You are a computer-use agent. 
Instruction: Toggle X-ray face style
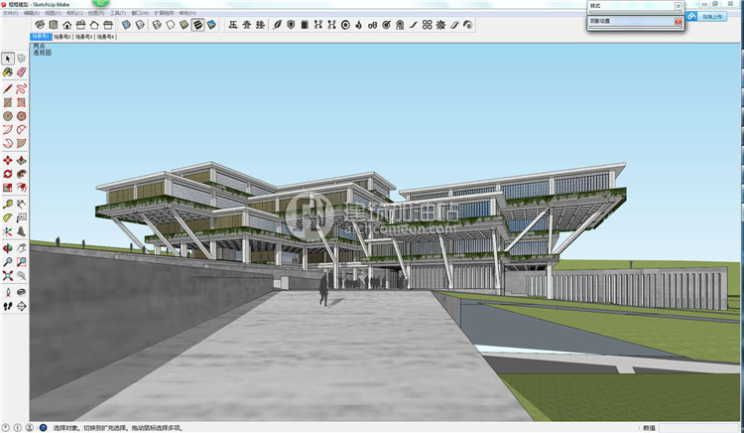click(127, 25)
